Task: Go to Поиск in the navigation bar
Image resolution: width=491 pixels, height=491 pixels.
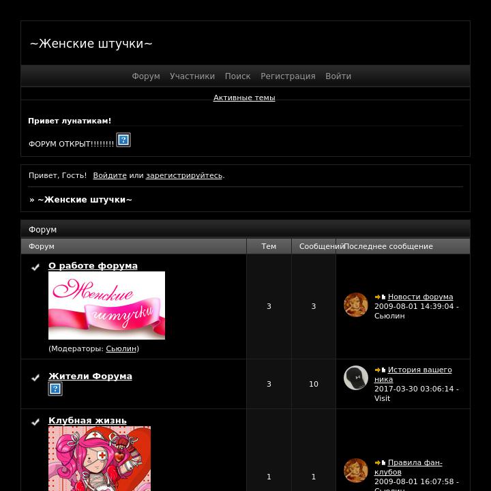Action: click(238, 76)
